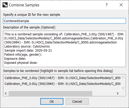Click the Cancel button
The image size is (129, 108).
click(77, 101)
